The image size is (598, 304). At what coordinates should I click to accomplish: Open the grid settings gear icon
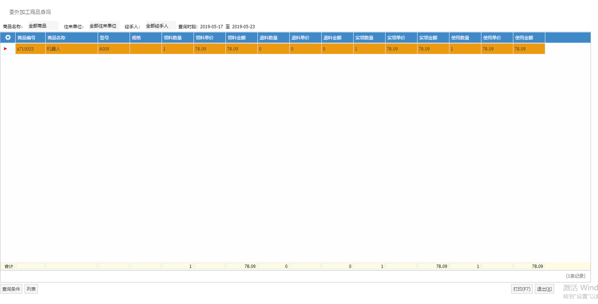(x=8, y=38)
